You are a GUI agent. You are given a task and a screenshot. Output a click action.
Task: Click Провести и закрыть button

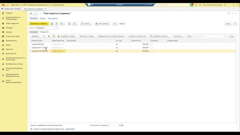pos(39,24)
